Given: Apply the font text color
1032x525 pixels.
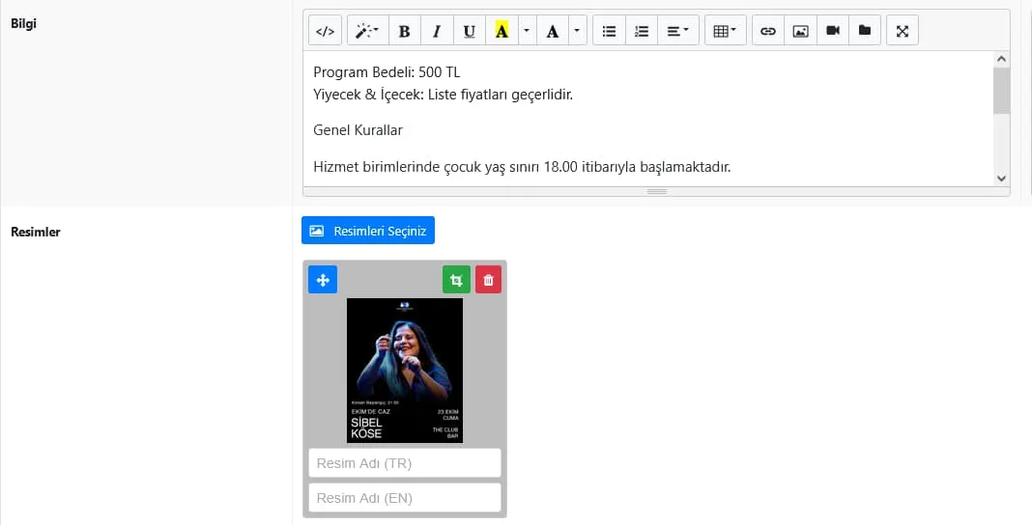Looking at the screenshot, I should click(x=553, y=31).
